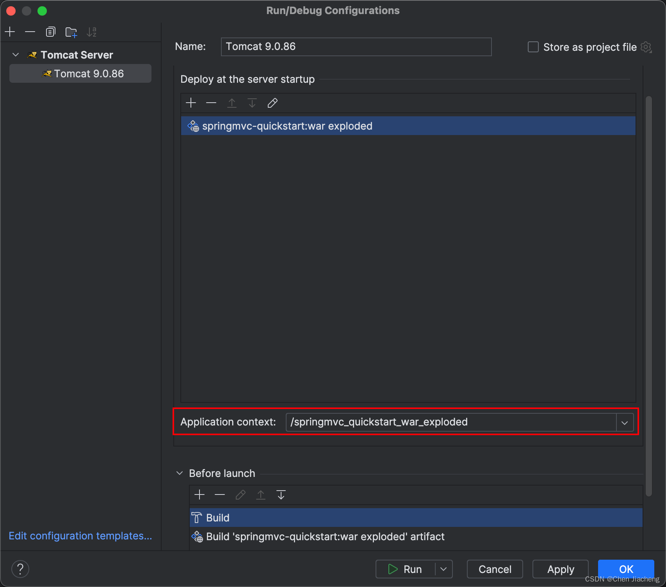Edit before launch task with pencil

(x=240, y=495)
